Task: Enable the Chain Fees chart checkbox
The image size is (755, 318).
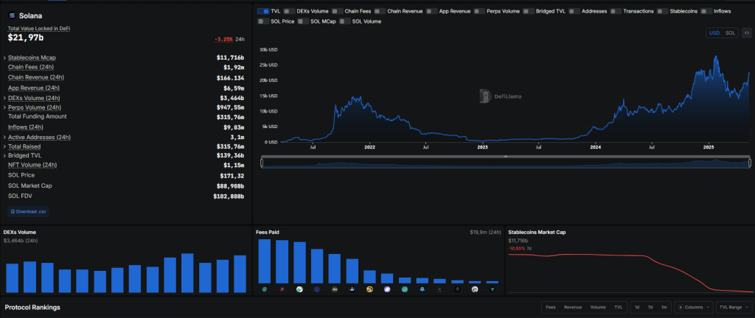Action: [x=337, y=10]
